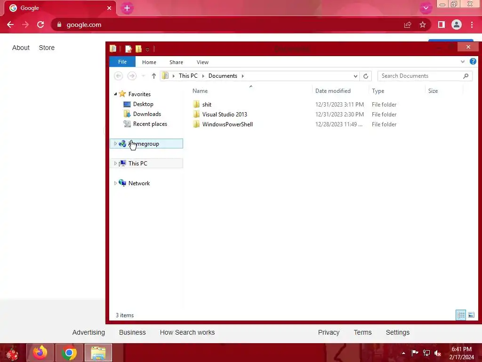
Task: Click the Chrome back arrow
Action: point(10,25)
